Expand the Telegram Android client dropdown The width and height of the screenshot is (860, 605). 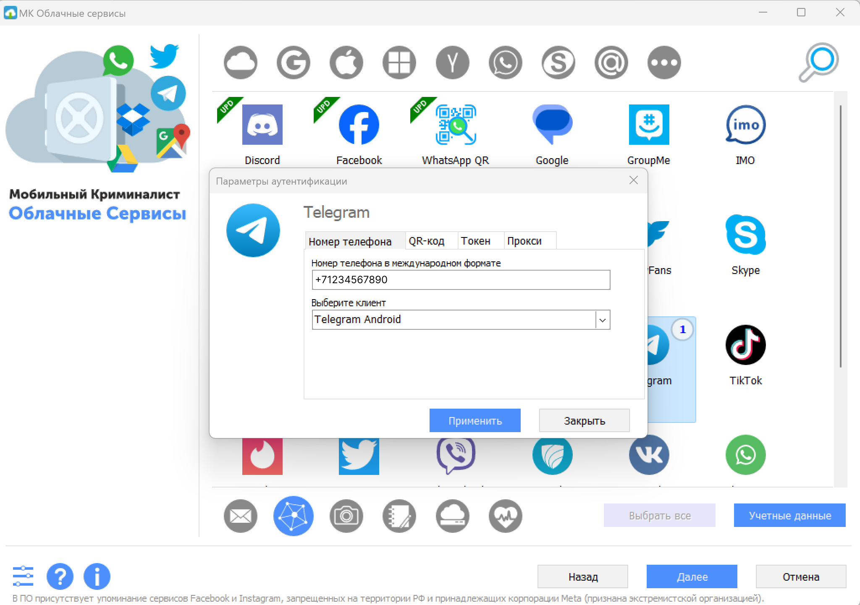603,320
